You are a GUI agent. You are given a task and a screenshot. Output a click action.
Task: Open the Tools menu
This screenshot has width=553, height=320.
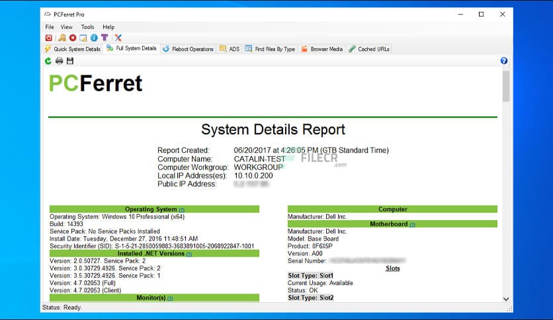(x=87, y=27)
